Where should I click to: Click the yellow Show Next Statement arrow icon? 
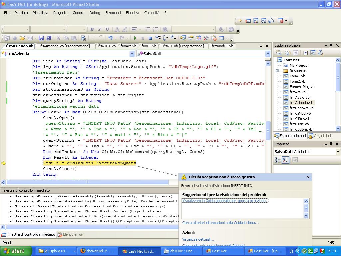click(x=240, y=21)
